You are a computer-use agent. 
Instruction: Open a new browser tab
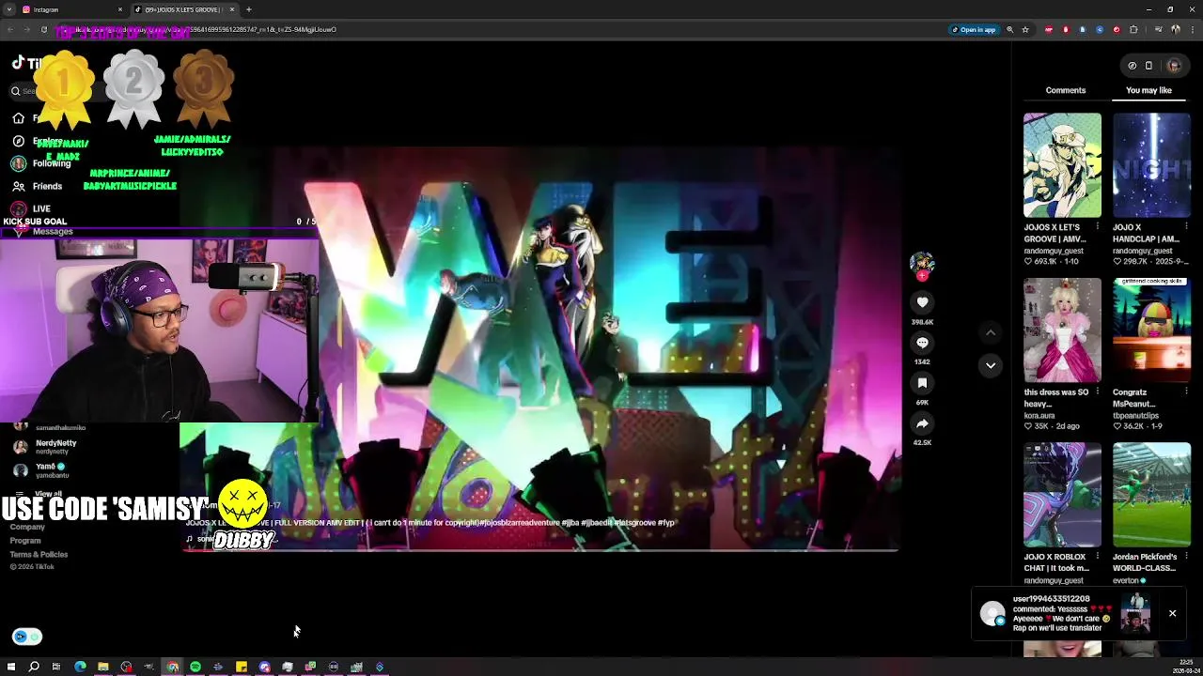coord(248,9)
